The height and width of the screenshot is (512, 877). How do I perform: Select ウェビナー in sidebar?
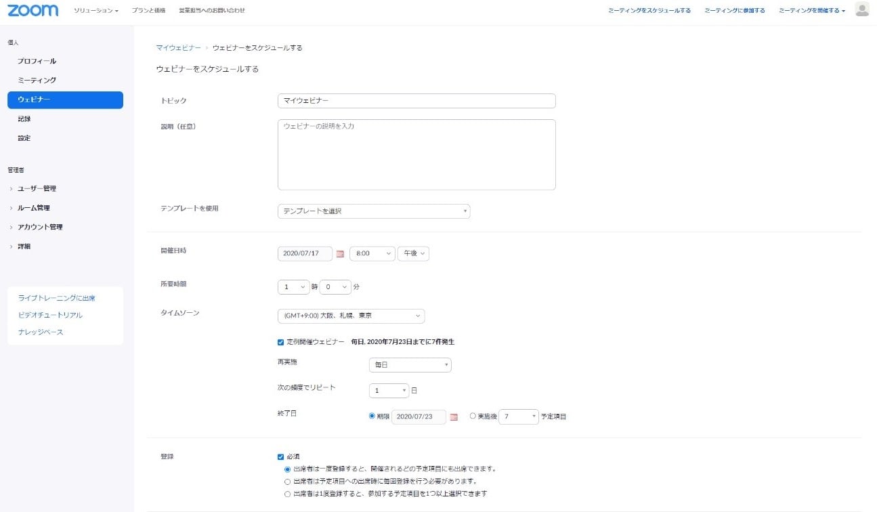point(65,100)
